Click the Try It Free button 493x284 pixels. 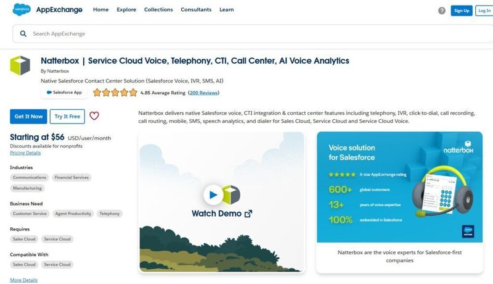[67, 117]
